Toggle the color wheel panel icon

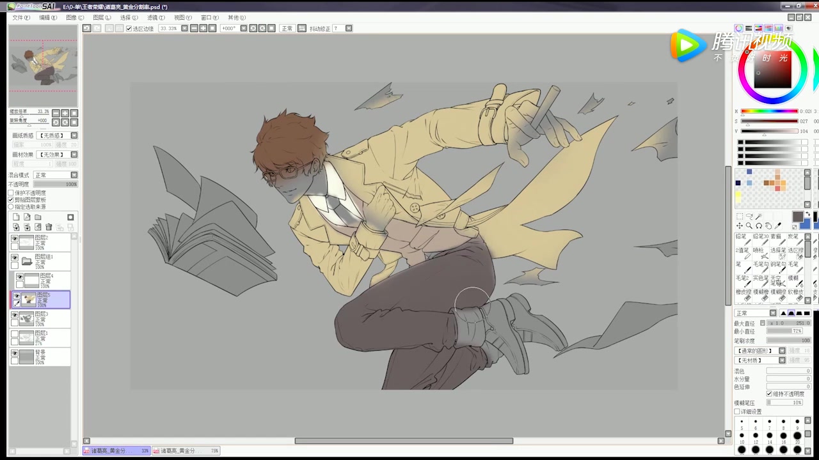pyautogui.click(x=738, y=28)
